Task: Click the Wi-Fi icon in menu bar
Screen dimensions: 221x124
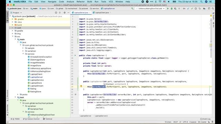Action: point(160,2)
